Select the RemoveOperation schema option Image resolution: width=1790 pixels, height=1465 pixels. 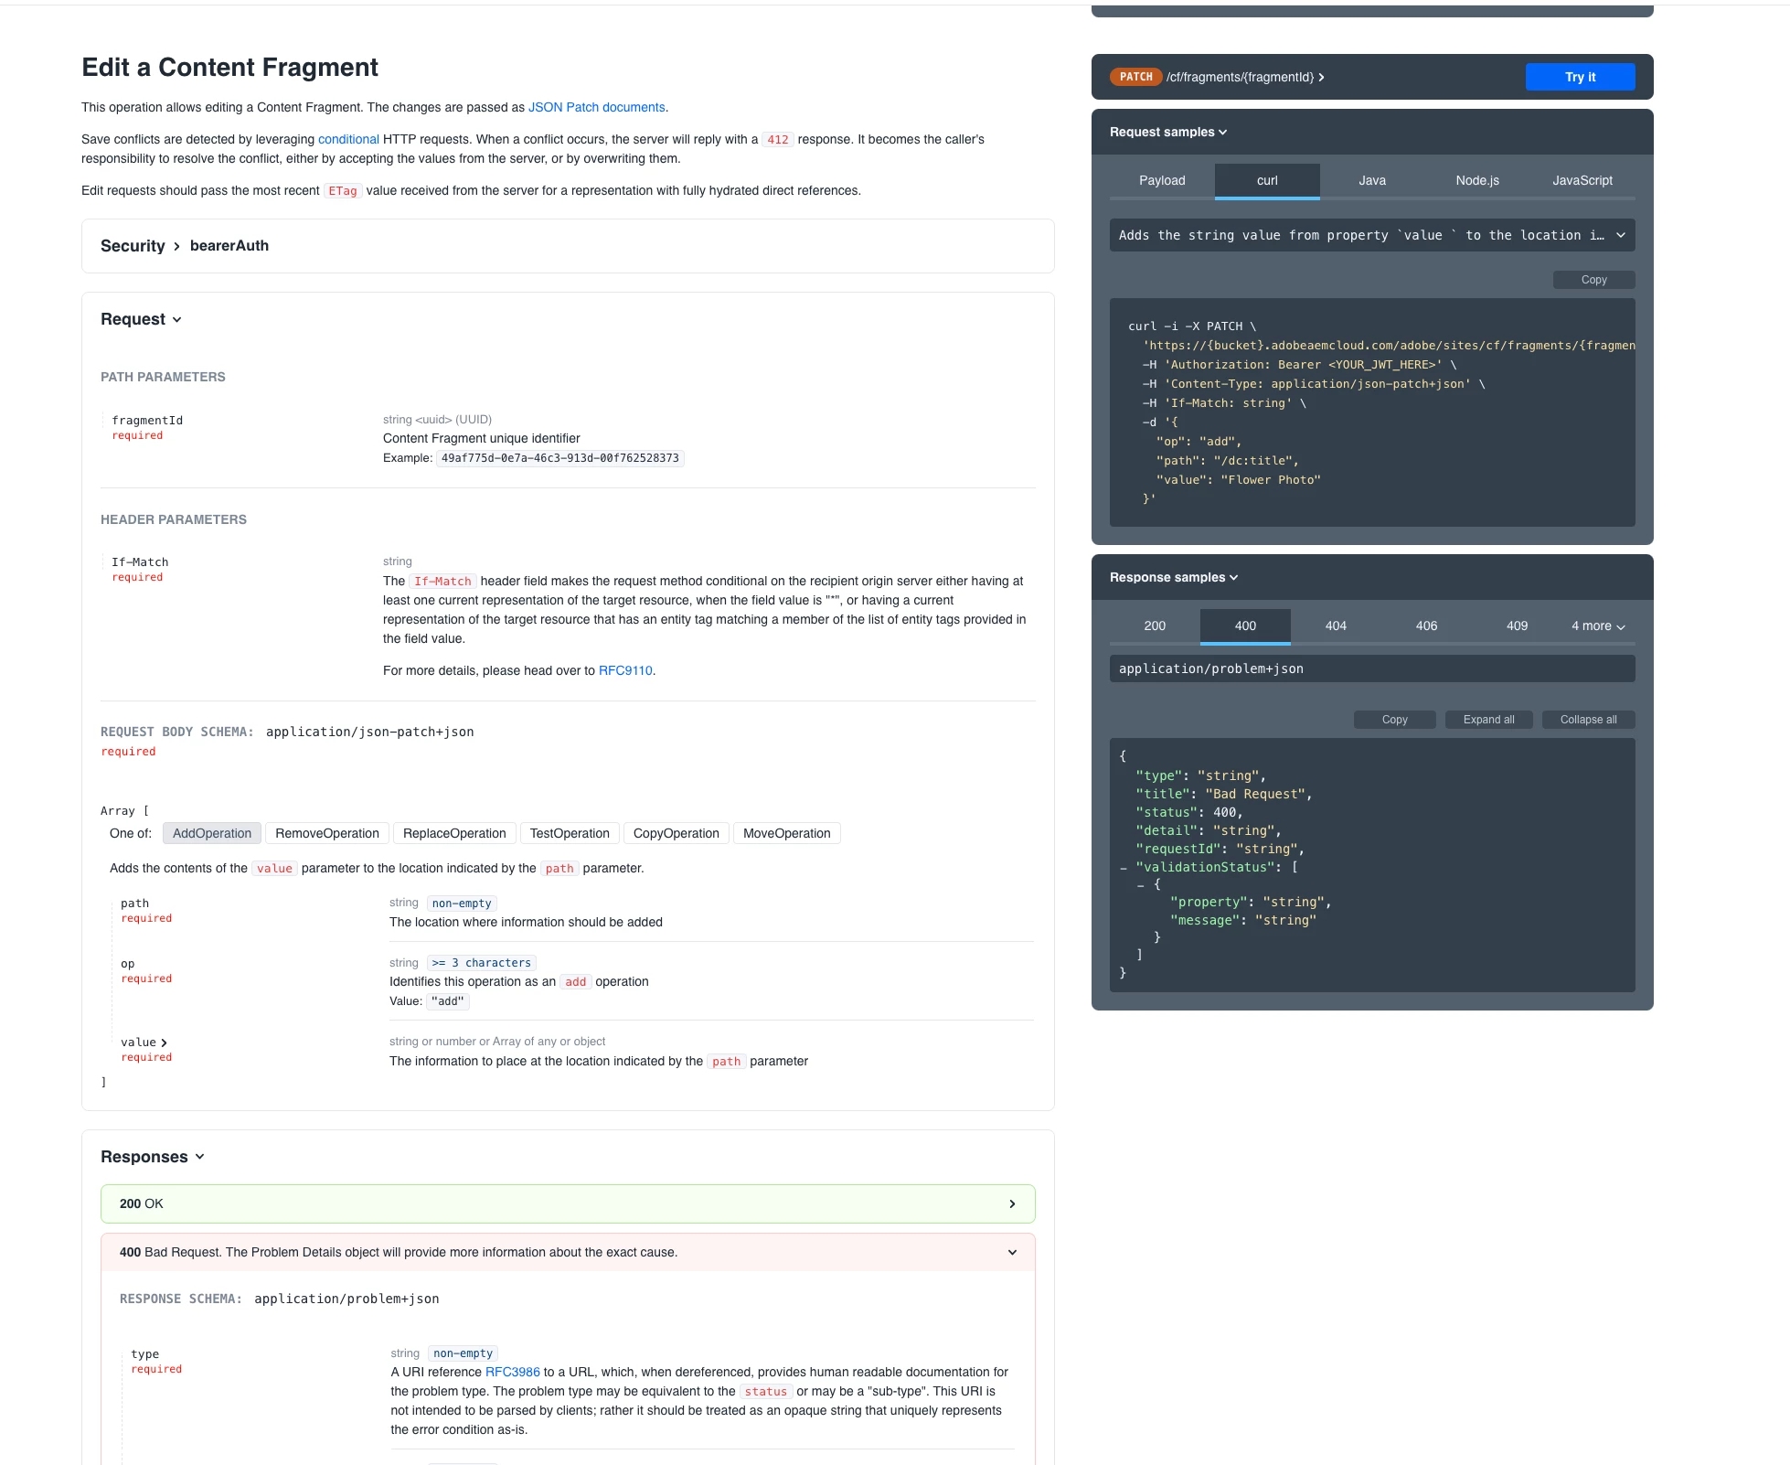point(326,834)
